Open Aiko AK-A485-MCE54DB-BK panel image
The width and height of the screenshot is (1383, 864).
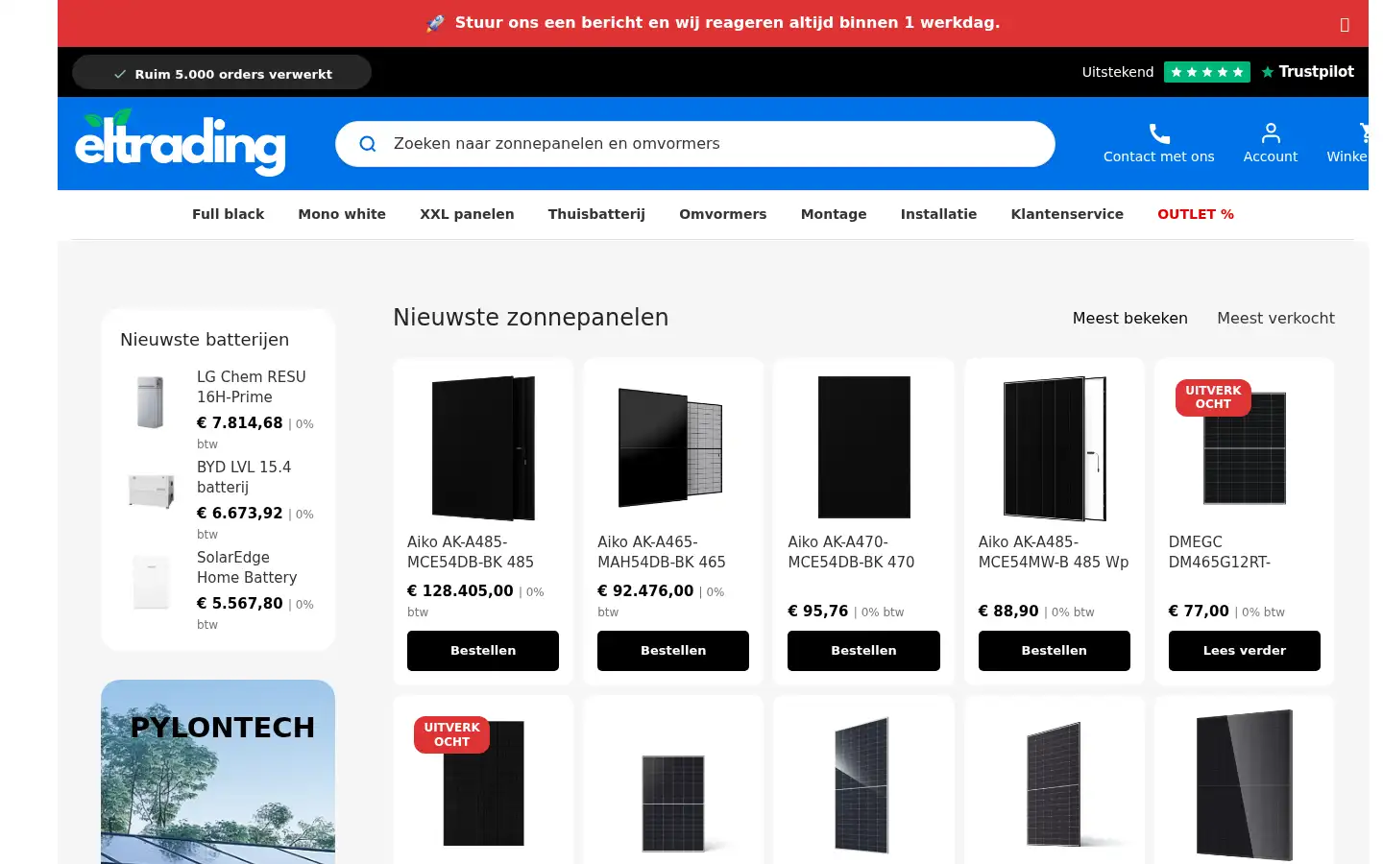483,447
